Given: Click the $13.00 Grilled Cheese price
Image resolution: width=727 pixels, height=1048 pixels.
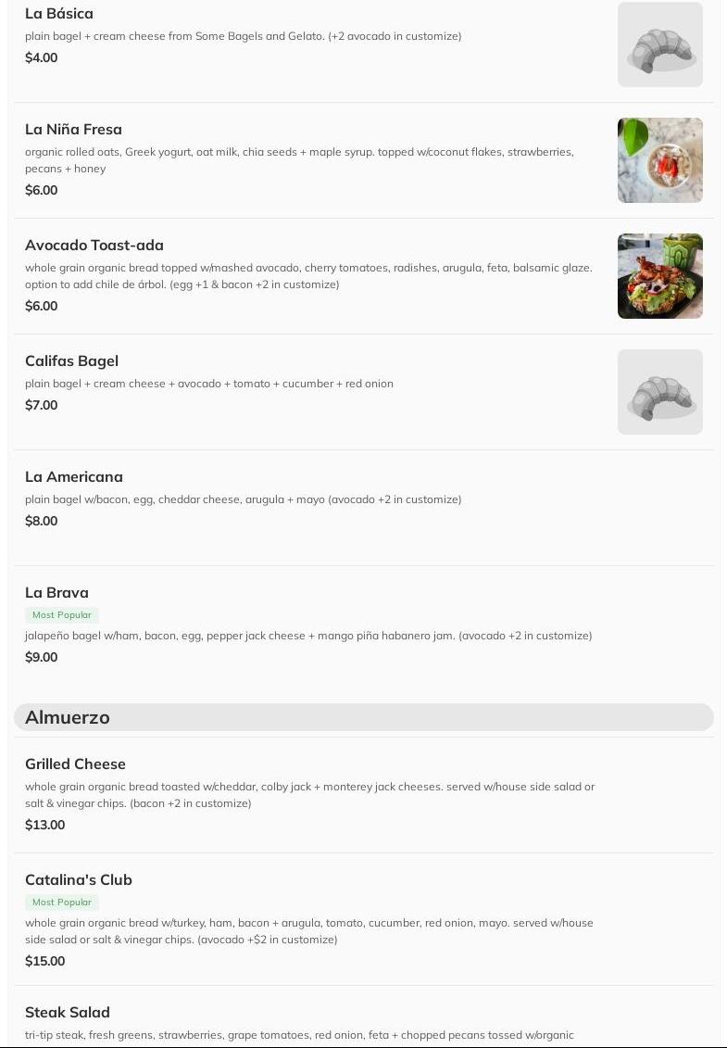Looking at the screenshot, I should coord(45,826).
